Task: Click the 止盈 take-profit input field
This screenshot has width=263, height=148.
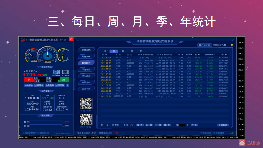Action: click(43, 81)
